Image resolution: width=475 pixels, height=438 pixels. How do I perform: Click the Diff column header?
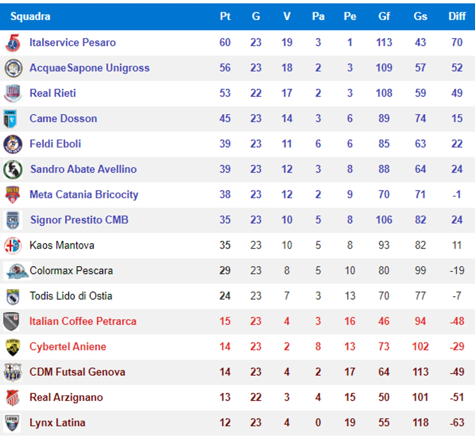click(x=457, y=16)
